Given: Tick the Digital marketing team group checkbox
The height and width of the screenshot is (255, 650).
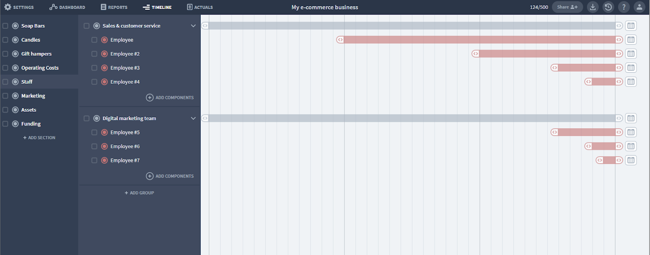Looking at the screenshot, I should point(87,118).
